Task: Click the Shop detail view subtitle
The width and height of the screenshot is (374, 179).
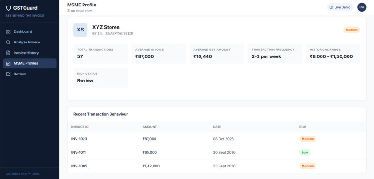Action: click(x=79, y=11)
